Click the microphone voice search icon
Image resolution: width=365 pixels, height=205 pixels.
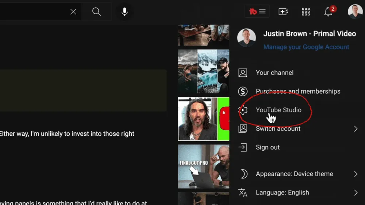pos(124,12)
